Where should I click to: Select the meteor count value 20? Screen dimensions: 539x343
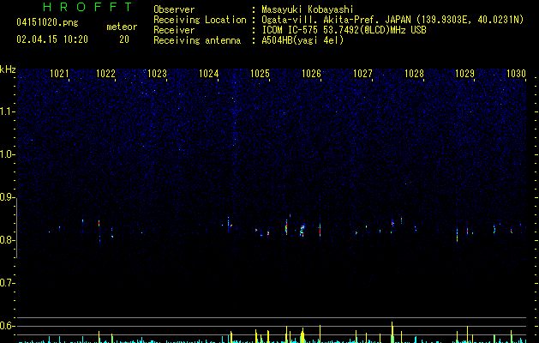click(124, 39)
